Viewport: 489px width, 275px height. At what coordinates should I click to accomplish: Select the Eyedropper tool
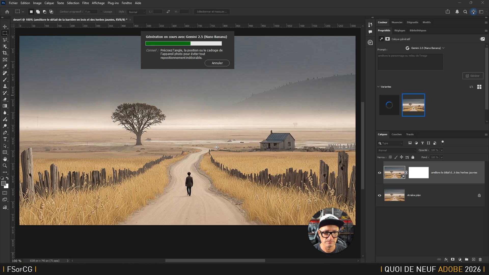pyautogui.click(x=5, y=66)
